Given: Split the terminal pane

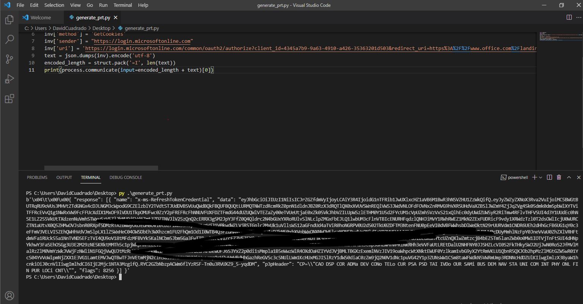Looking at the screenshot, I should (x=549, y=177).
